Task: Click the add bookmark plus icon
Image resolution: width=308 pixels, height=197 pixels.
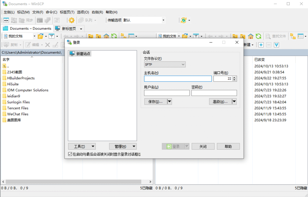Action: (261, 44)
